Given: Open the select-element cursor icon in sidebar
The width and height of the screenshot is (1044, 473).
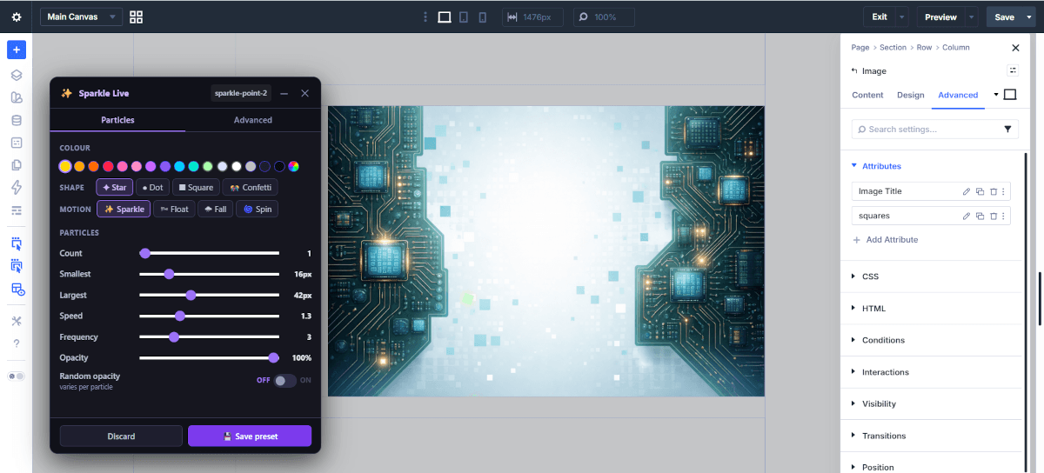Looking at the screenshot, I should pos(17,243).
